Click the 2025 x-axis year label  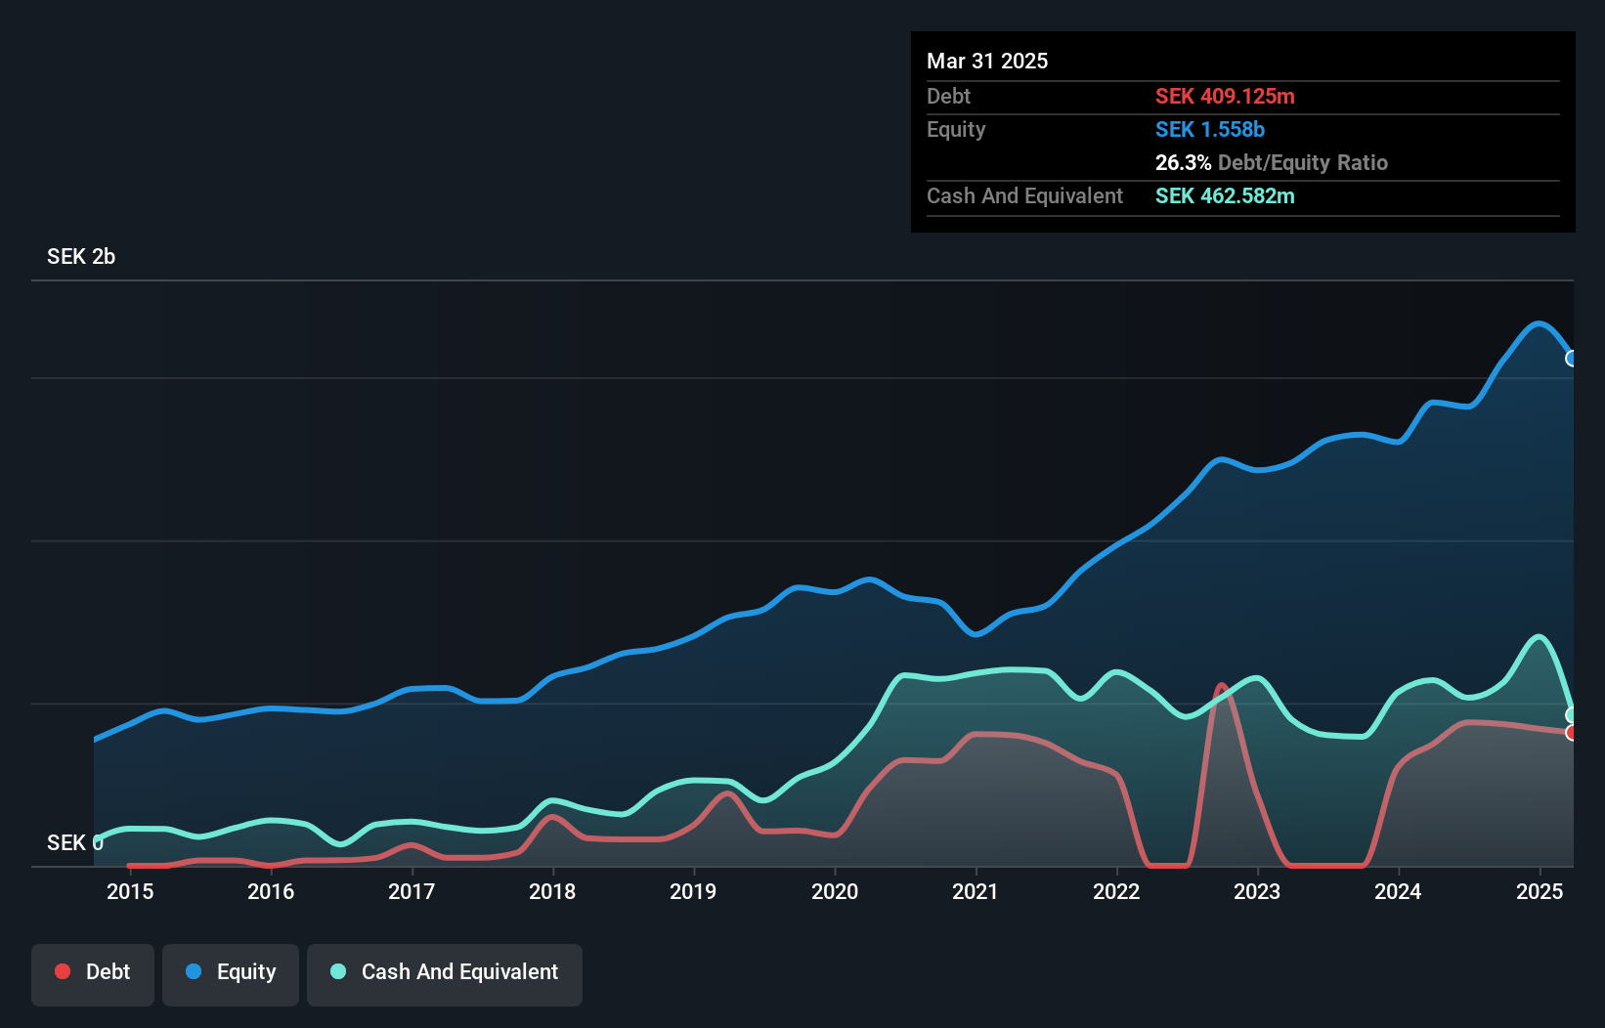(x=1540, y=891)
